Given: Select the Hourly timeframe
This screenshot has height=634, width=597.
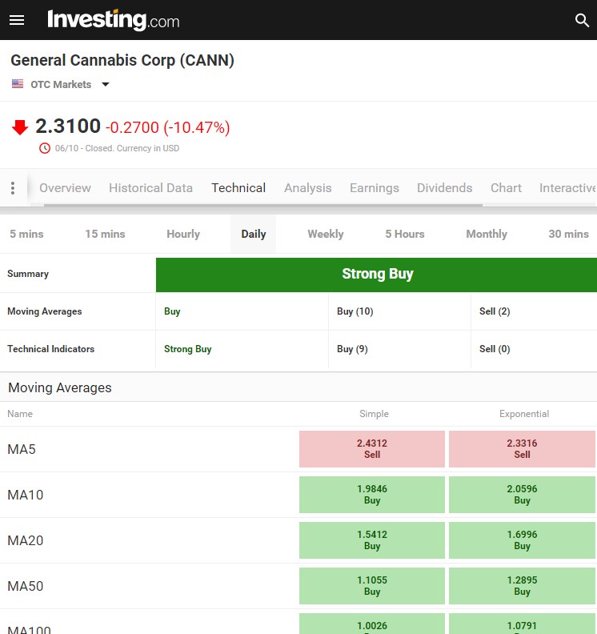Looking at the screenshot, I should 183,235.
